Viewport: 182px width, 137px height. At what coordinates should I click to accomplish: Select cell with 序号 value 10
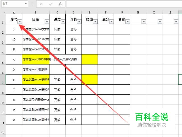coord(14,39)
